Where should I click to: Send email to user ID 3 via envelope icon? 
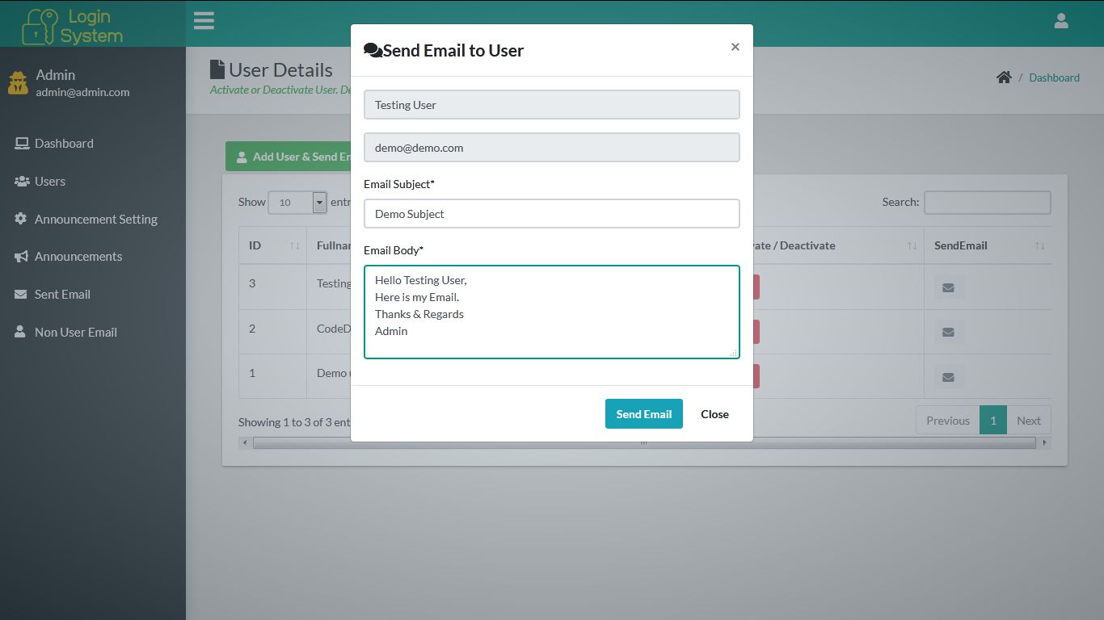[x=947, y=287]
